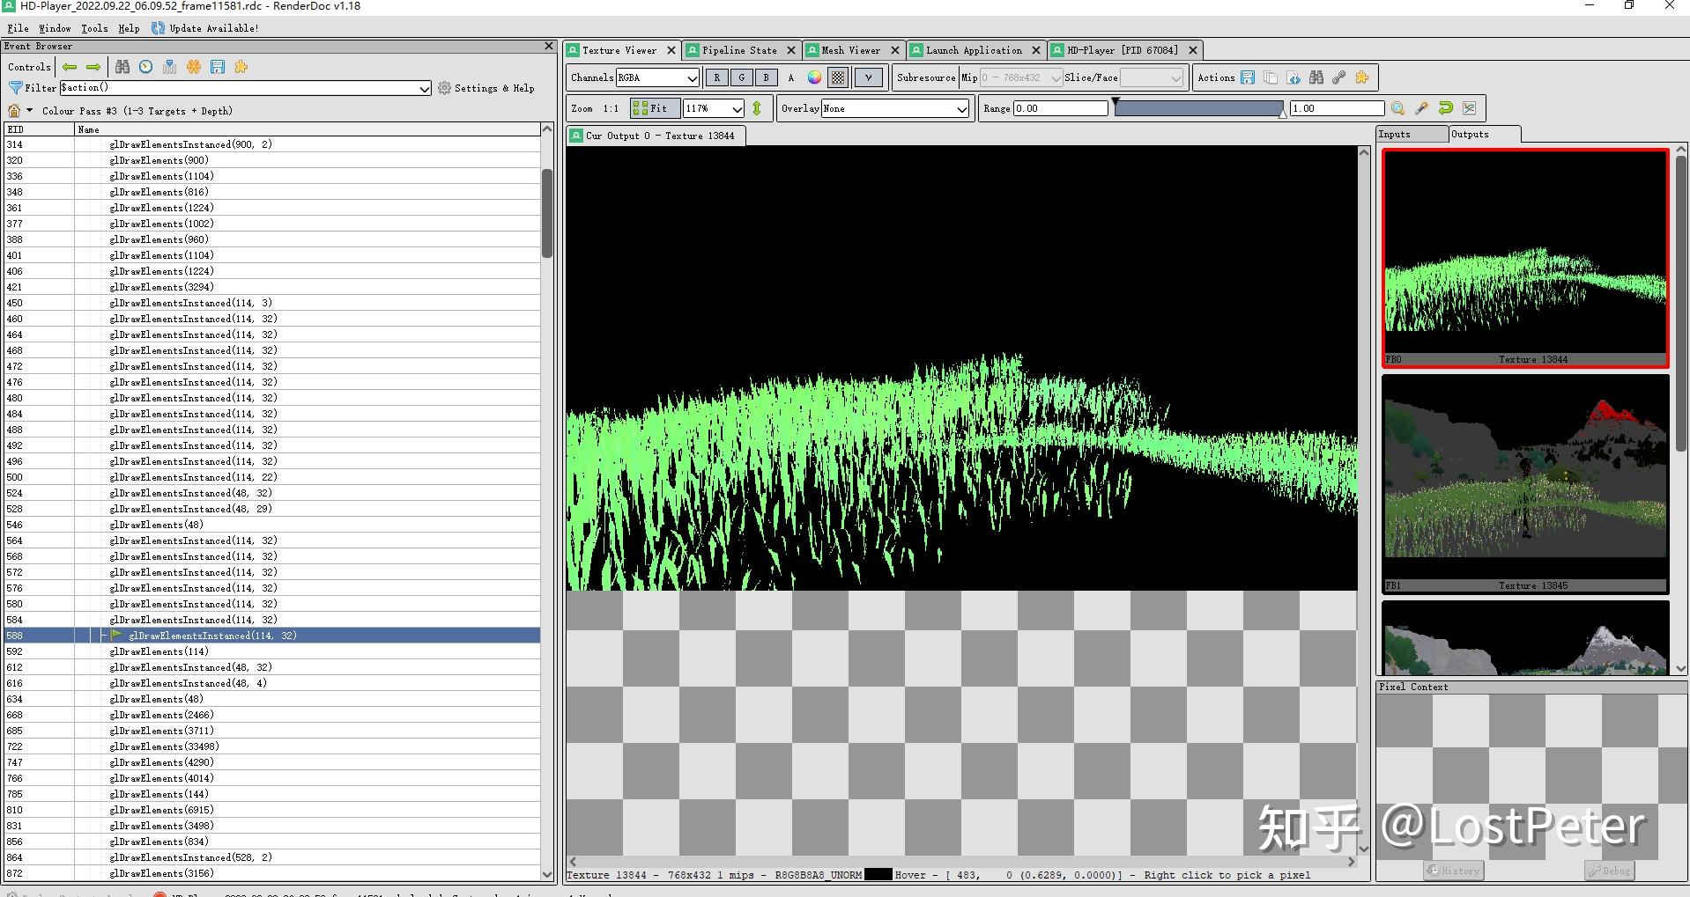Click the clock timing capture icon
This screenshot has height=897, width=1690.
(145, 67)
